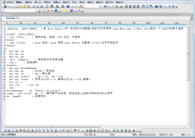Select the boot.asm file tab

click(x=11, y=18)
